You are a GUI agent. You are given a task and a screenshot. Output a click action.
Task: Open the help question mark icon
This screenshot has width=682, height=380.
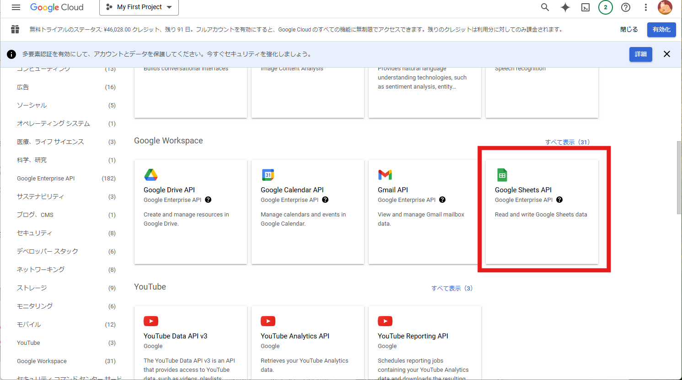[626, 7]
